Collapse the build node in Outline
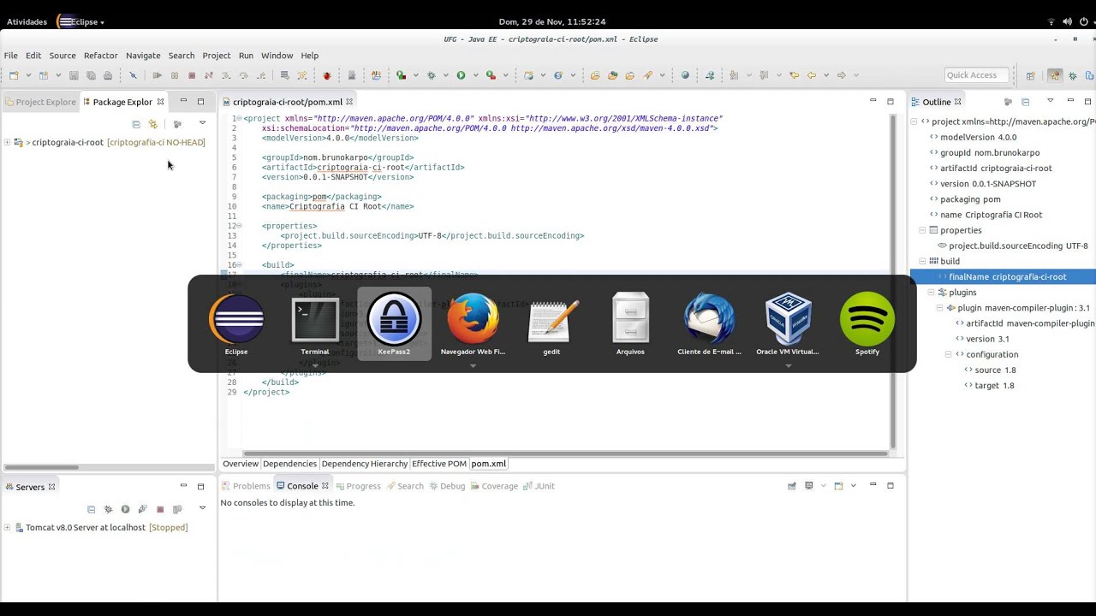 click(922, 261)
